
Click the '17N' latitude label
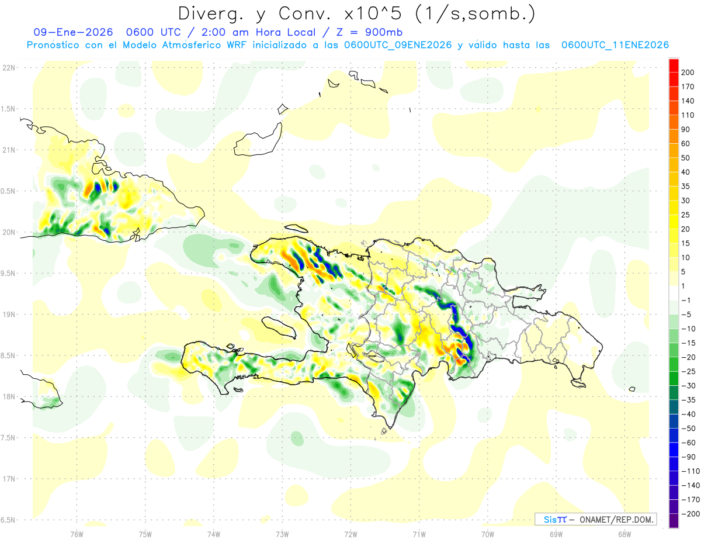click(x=9, y=479)
